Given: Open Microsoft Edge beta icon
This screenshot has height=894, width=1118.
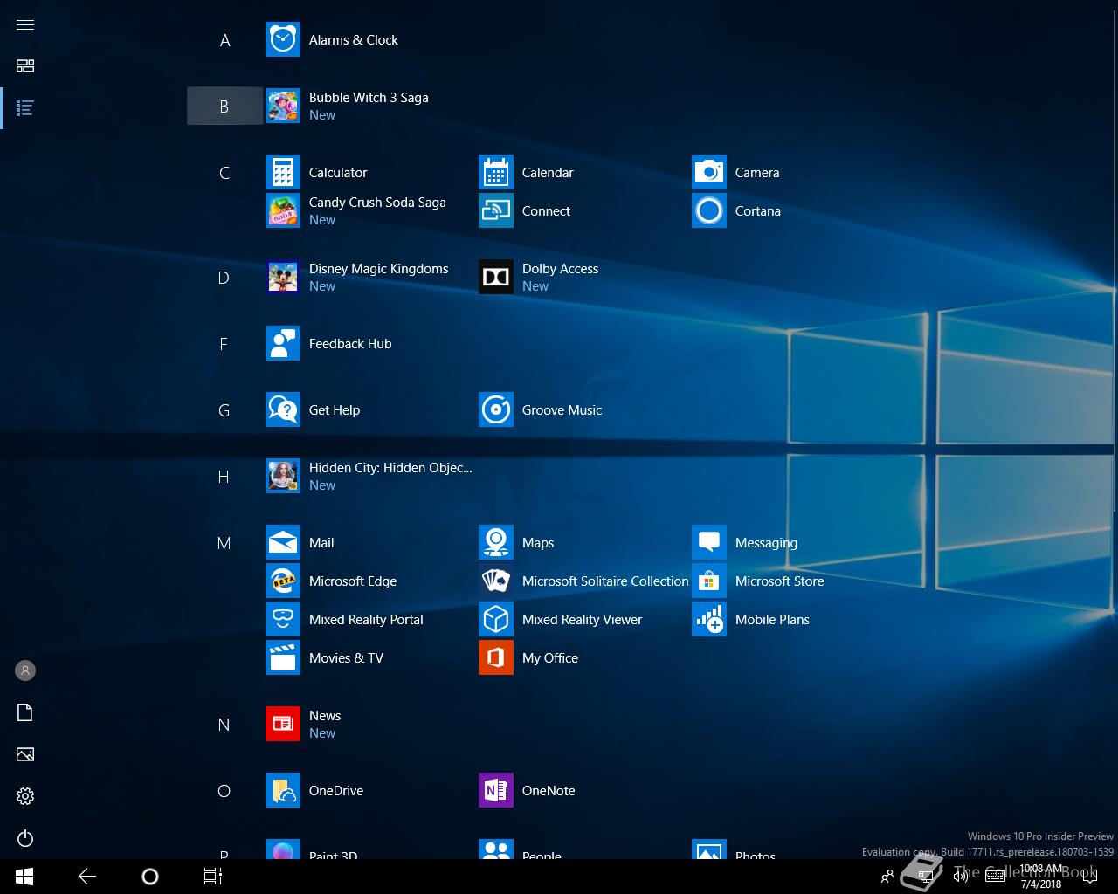Looking at the screenshot, I should pyautogui.click(x=283, y=581).
